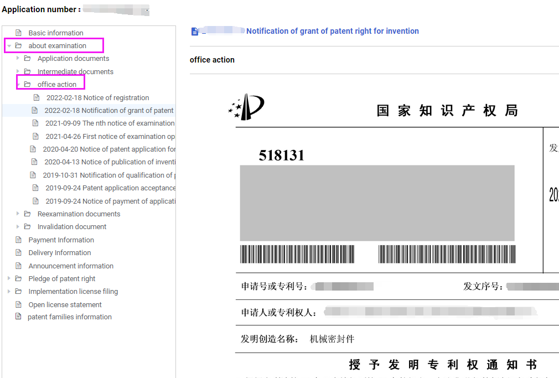This screenshot has height=378, width=559.
Task: Select Reexamination documents in the tree
Action: click(x=79, y=214)
